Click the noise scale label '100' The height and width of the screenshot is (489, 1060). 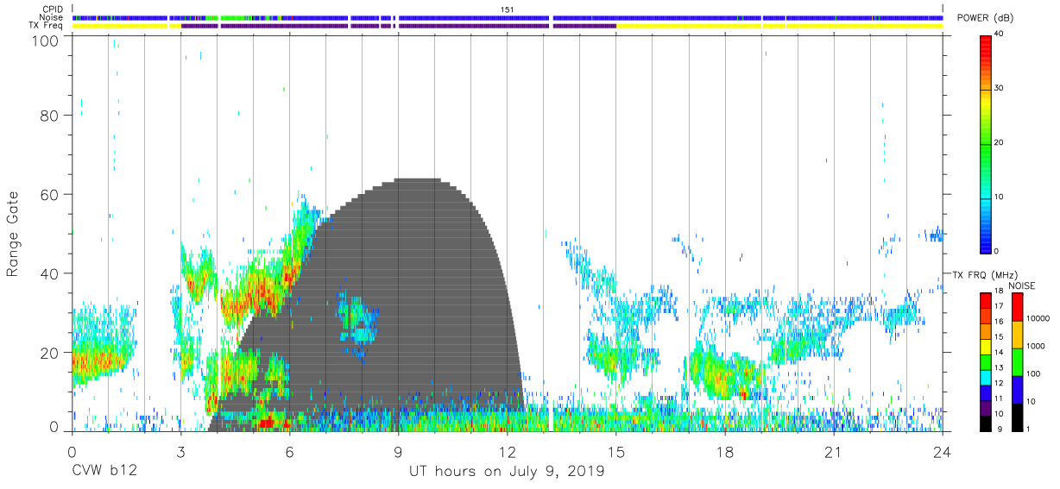(x=1035, y=373)
